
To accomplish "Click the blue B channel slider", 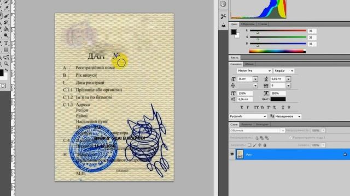I will click(x=278, y=44).
